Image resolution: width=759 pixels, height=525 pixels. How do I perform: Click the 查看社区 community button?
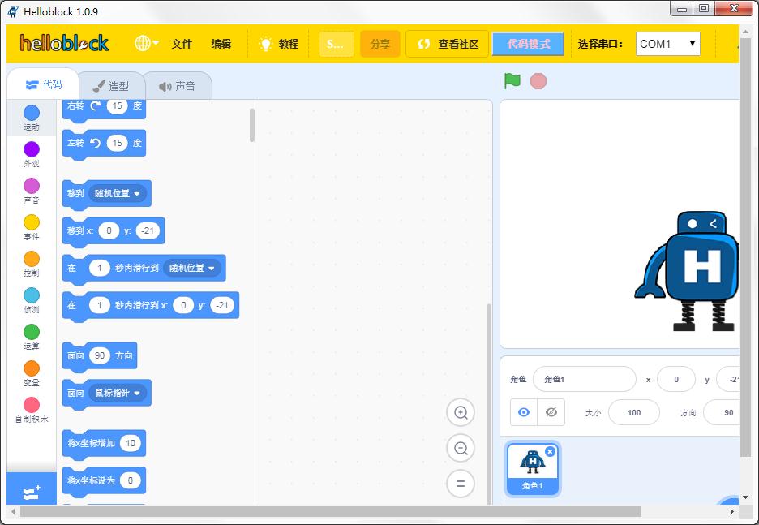click(x=448, y=44)
